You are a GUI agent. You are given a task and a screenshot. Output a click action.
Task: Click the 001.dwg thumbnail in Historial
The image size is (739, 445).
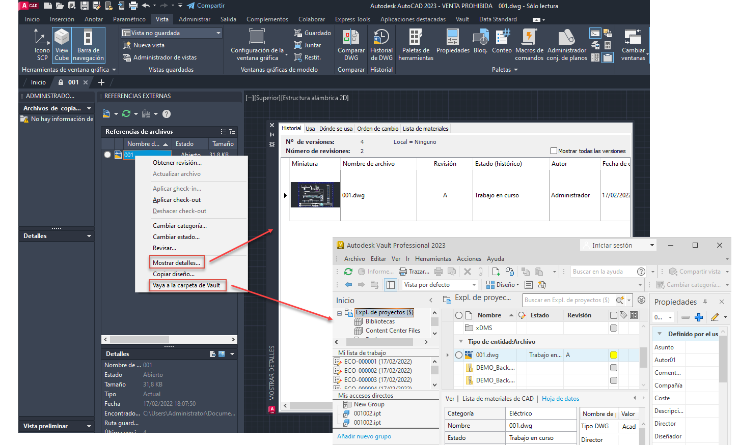point(315,195)
